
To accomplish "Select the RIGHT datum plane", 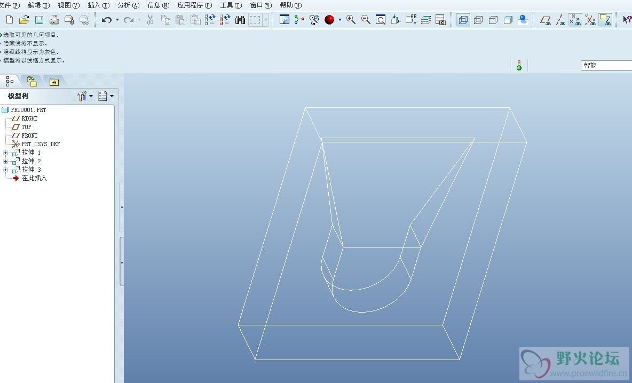I will tap(29, 118).
